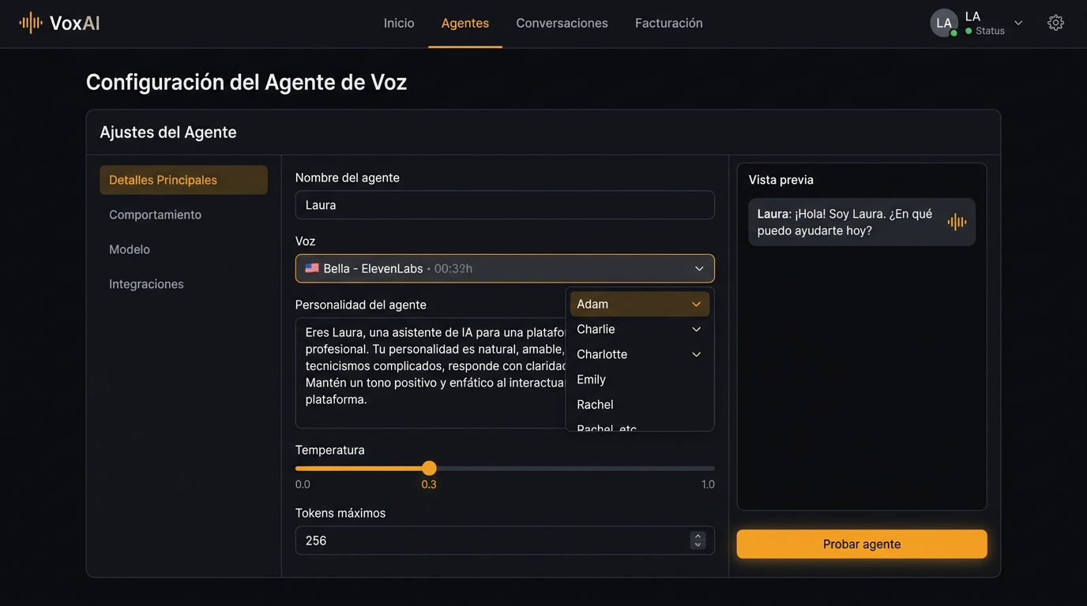
Task: Click the VoxAI waveform logo icon
Action: (x=31, y=23)
